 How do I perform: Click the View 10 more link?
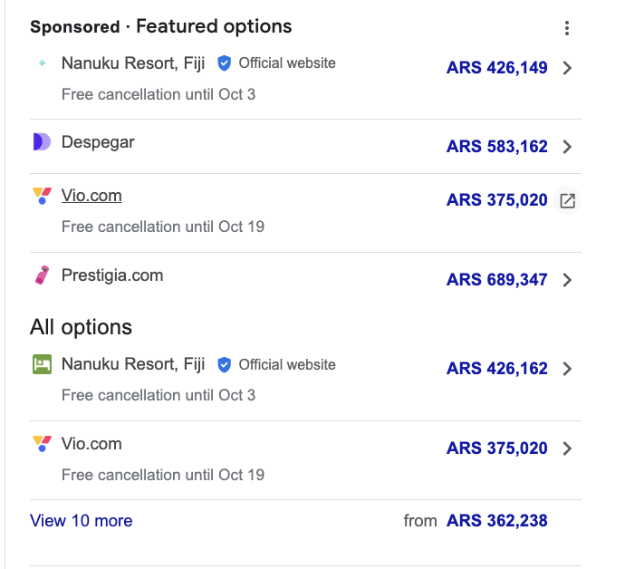coord(82,521)
